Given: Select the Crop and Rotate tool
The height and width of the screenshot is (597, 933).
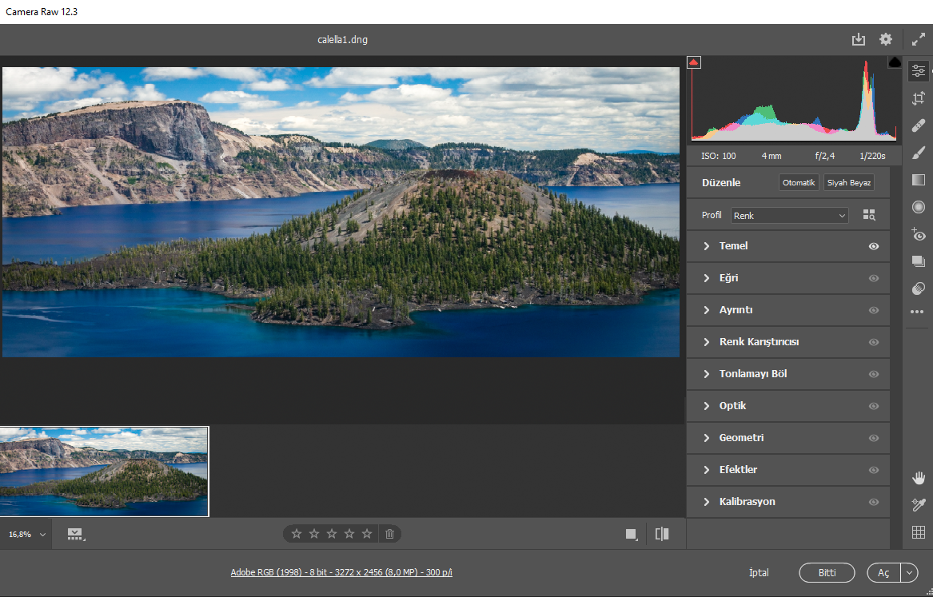Looking at the screenshot, I should [x=918, y=98].
